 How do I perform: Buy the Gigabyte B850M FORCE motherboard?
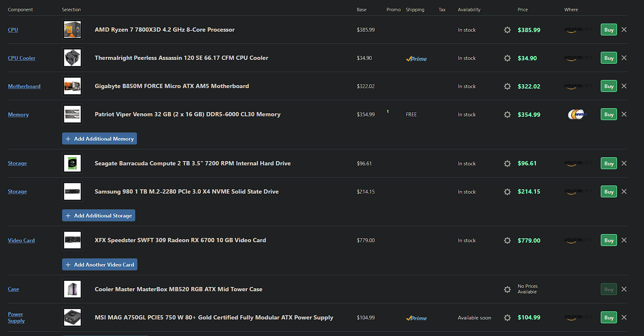(609, 86)
